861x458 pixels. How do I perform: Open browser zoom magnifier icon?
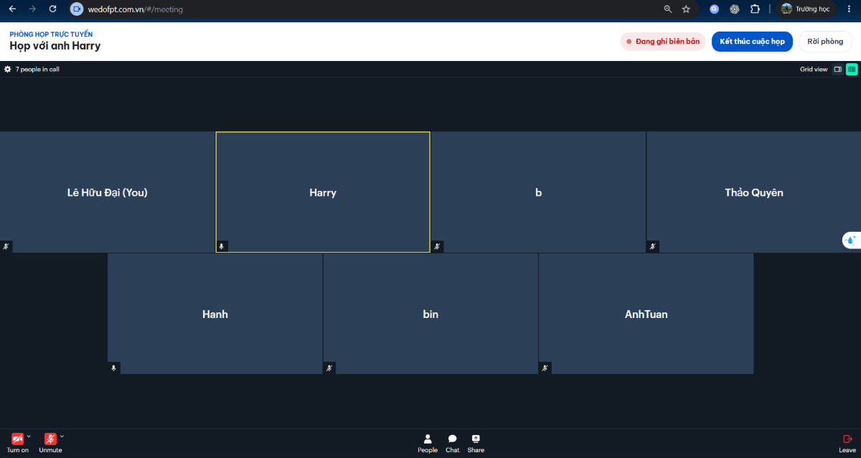coord(668,9)
